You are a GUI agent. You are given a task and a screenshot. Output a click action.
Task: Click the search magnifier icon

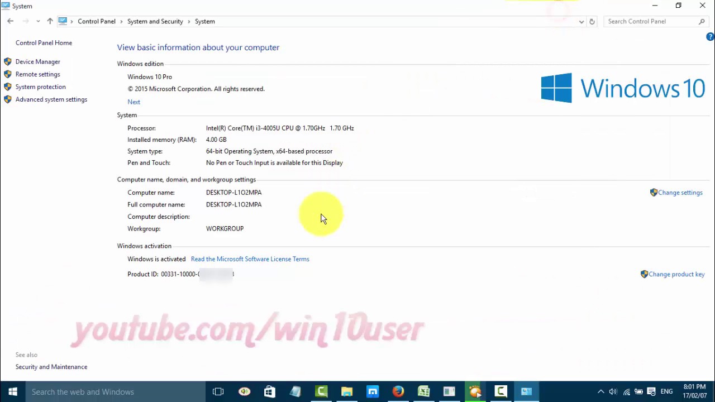click(x=702, y=21)
